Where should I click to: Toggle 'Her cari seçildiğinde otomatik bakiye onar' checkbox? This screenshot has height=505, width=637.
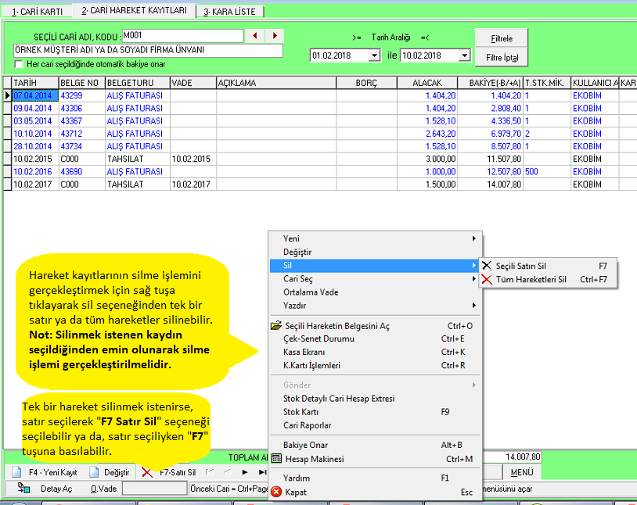pos(19,64)
